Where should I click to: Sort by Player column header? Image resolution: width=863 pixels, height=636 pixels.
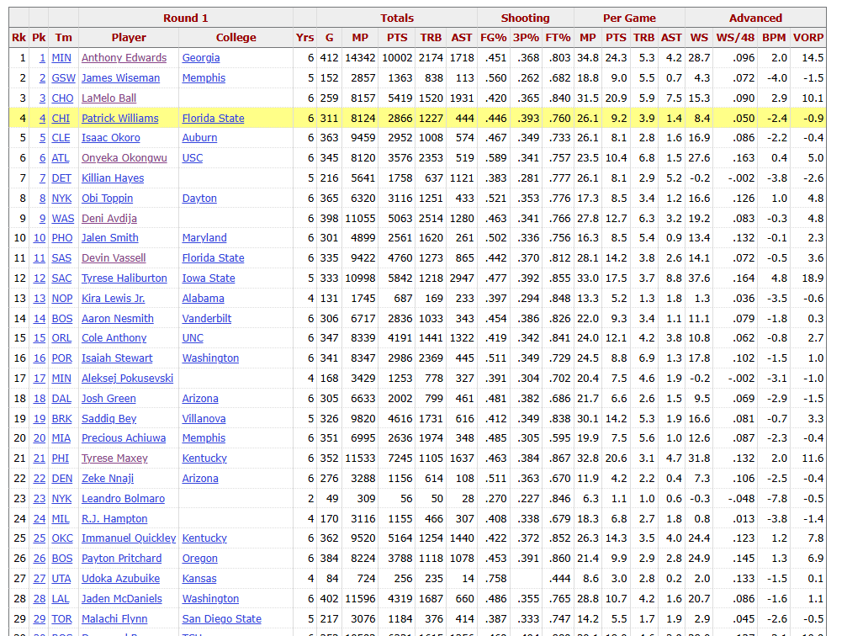click(x=129, y=38)
